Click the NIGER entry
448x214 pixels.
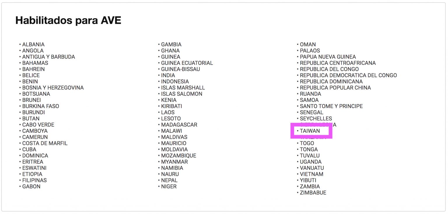[x=169, y=186]
